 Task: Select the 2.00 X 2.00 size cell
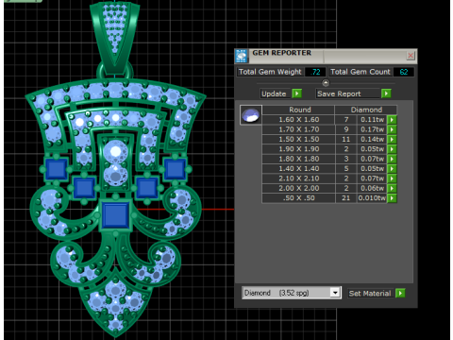pyautogui.click(x=299, y=188)
